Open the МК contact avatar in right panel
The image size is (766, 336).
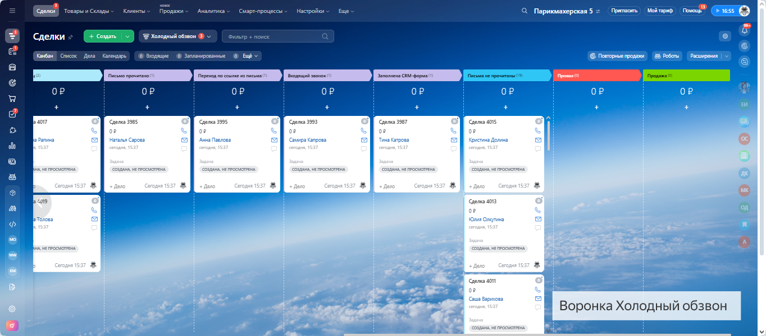pyautogui.click(x=745, y=190)
